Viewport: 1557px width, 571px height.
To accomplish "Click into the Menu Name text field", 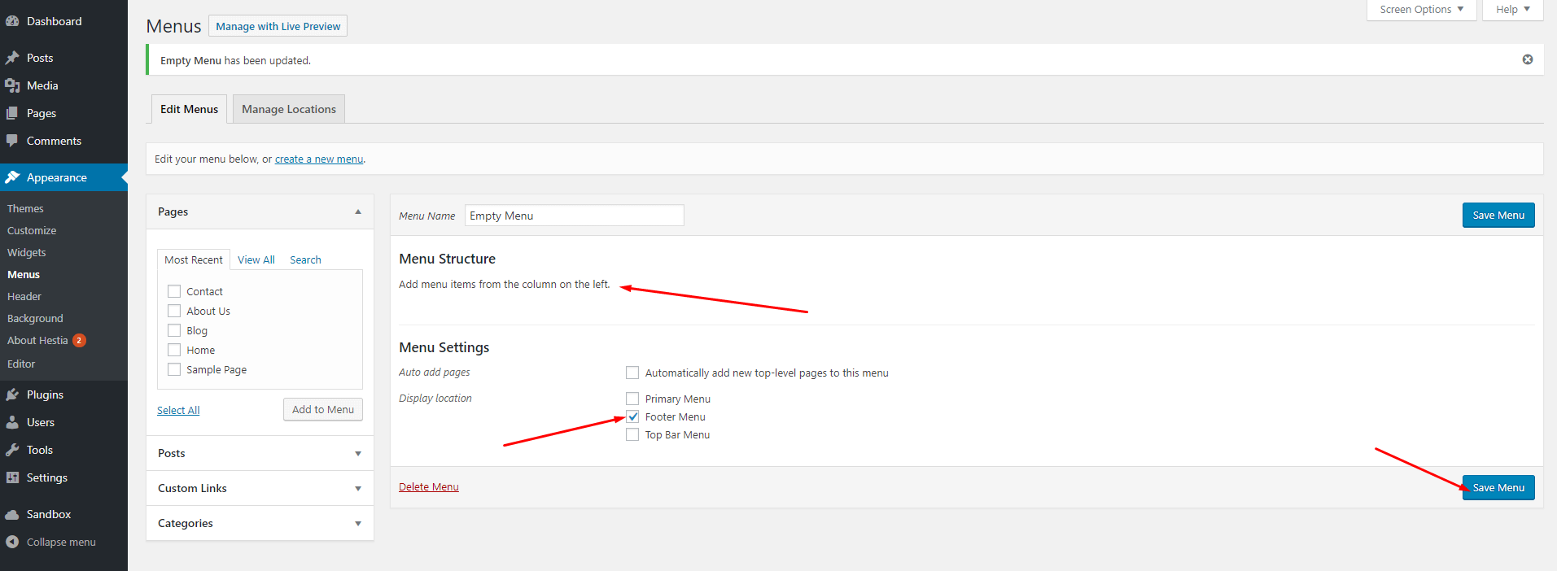I will [x=574, y=216].
